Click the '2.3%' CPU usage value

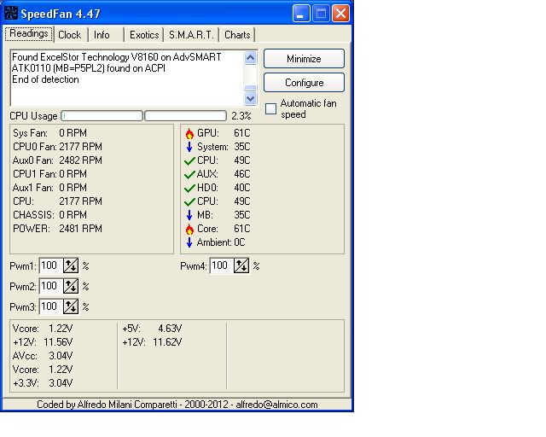[x=241, y=116]
